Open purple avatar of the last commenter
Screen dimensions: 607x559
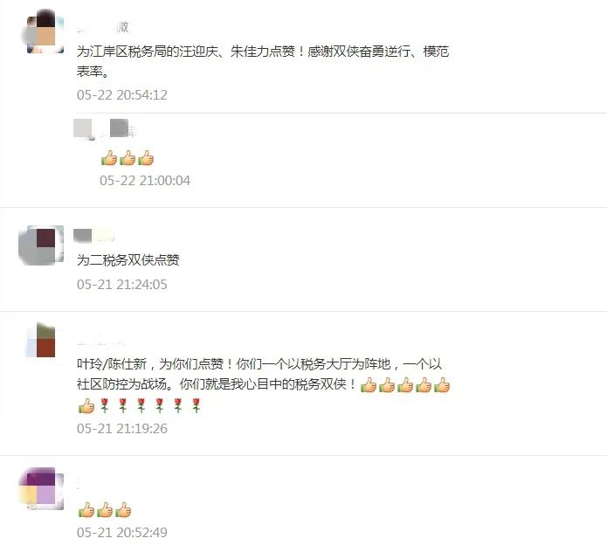click(x=41, y=488)
